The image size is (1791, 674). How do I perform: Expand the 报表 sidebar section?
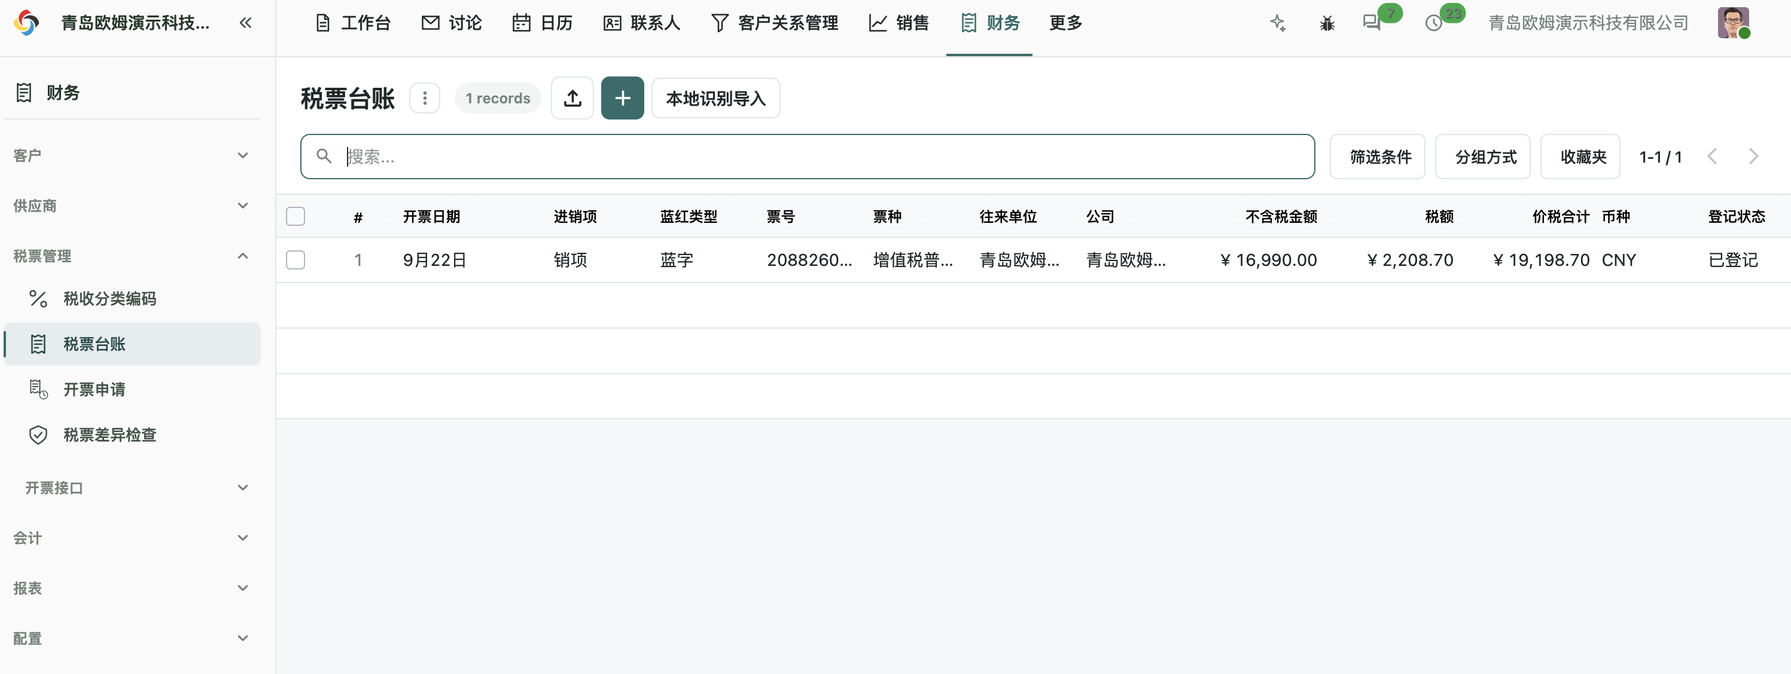(132, 588)
